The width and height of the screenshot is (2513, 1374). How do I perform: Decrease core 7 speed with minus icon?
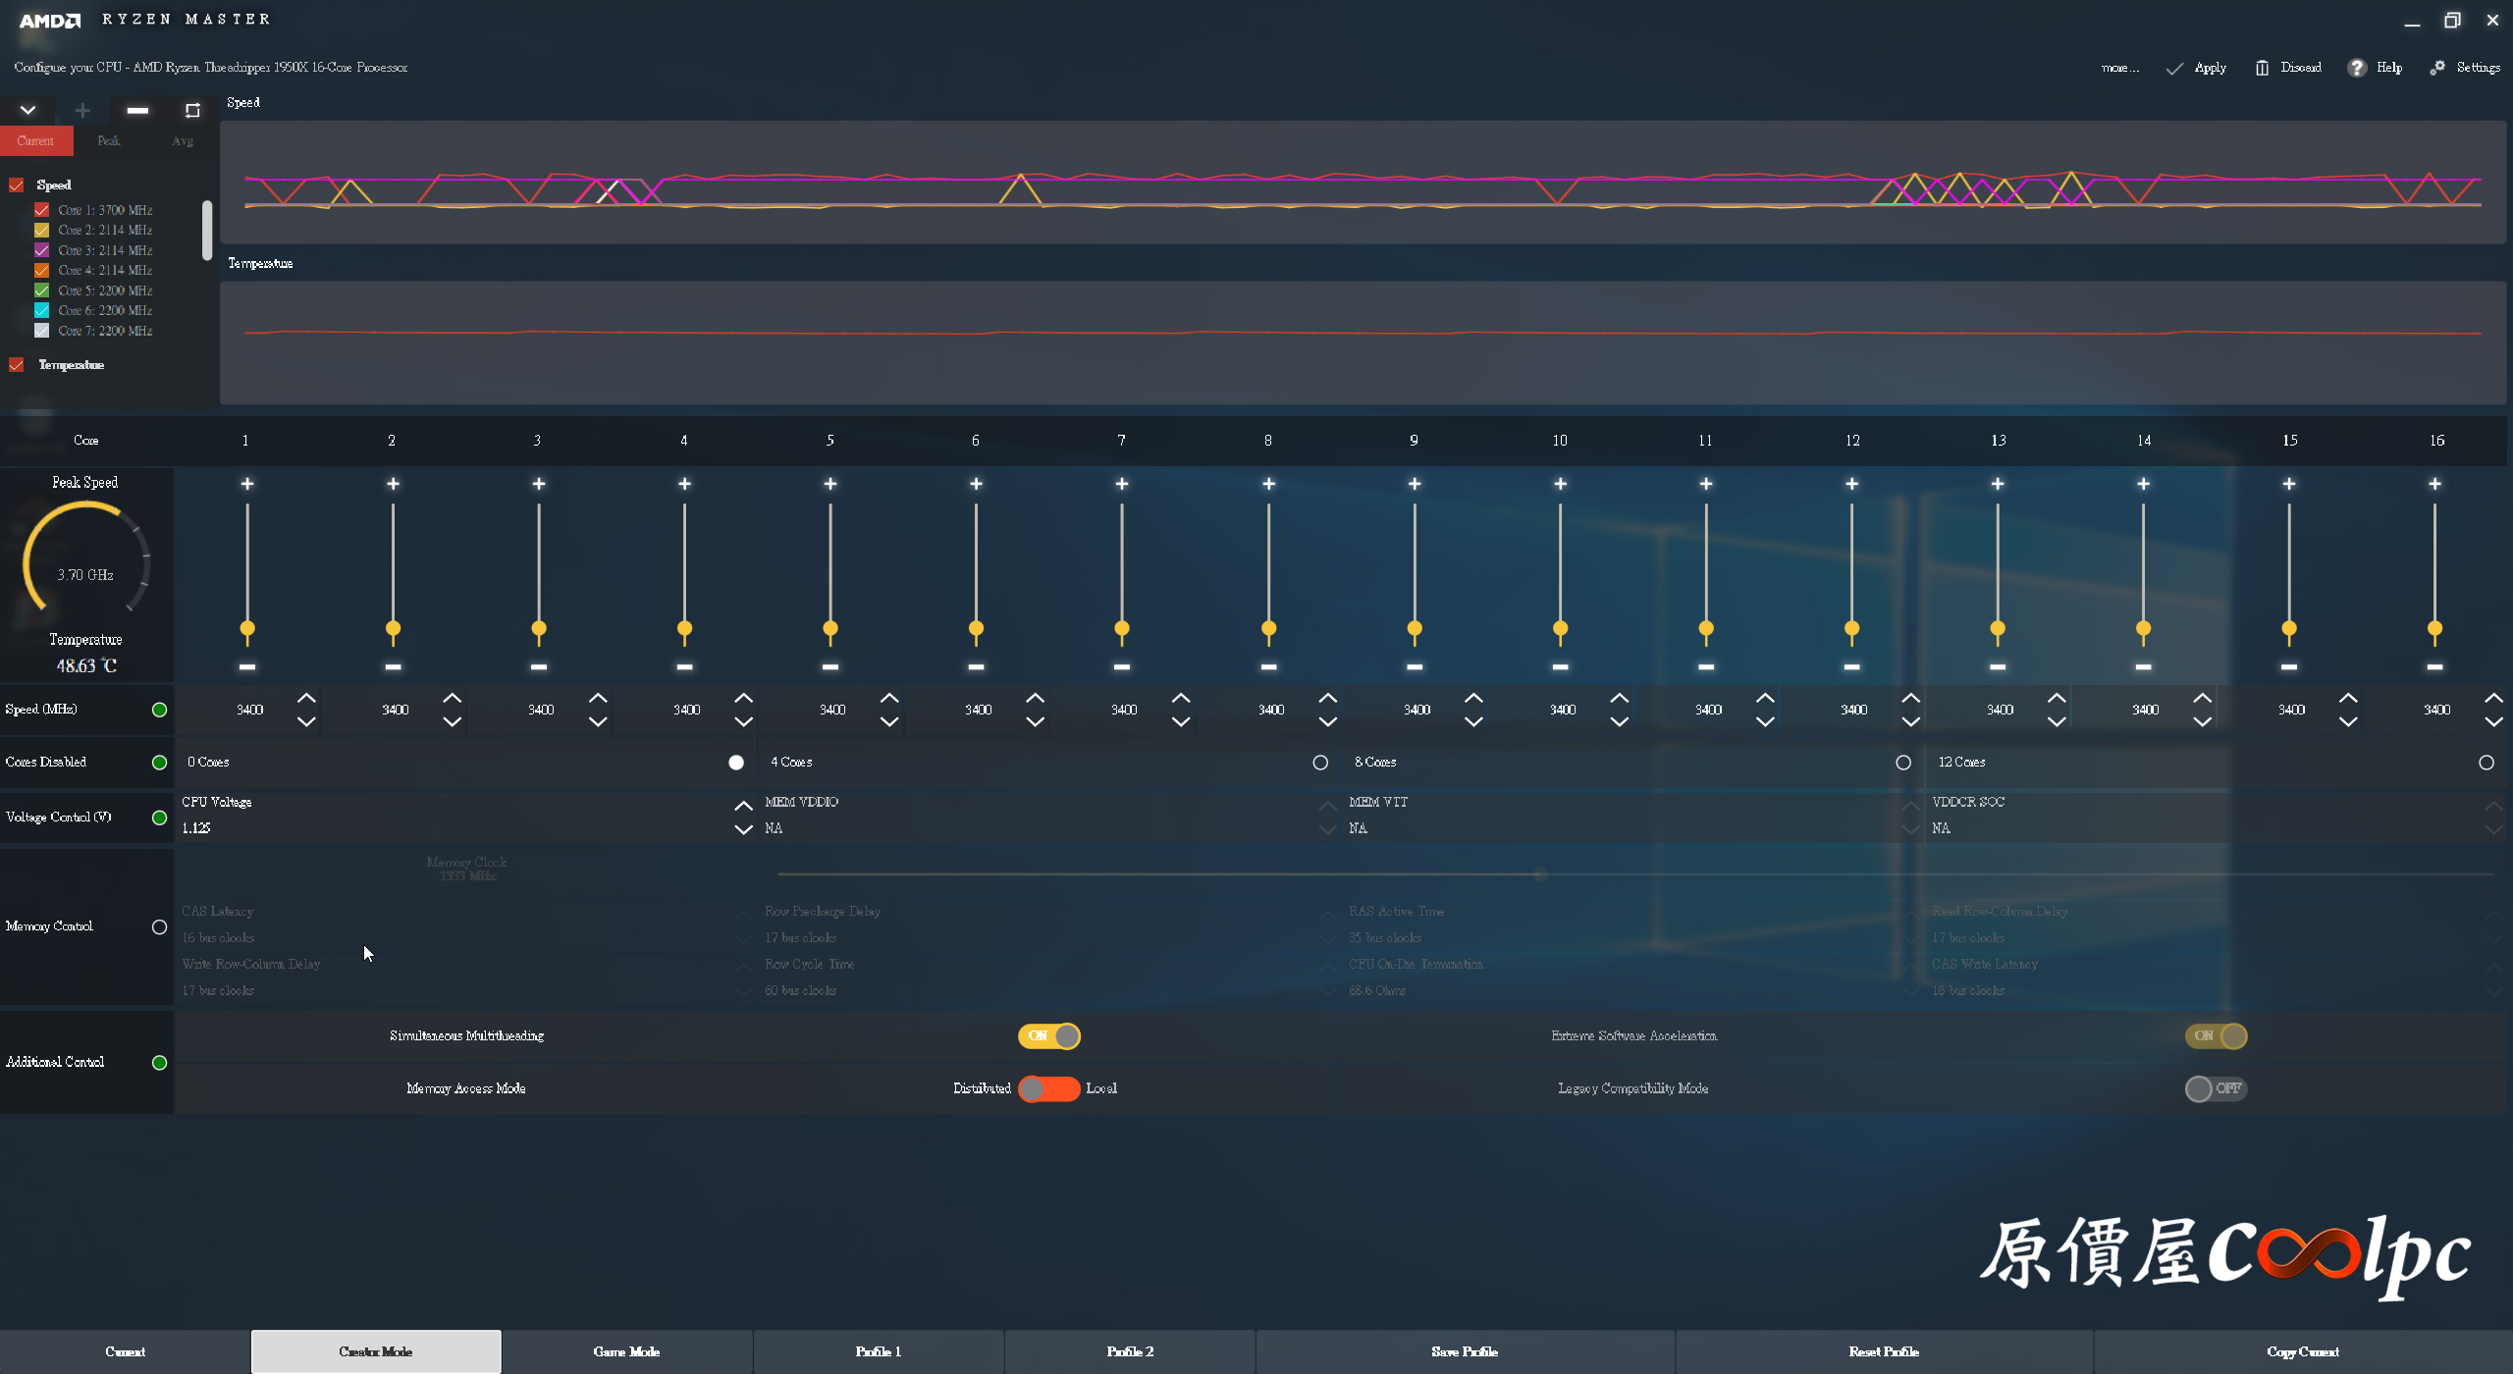[x=1122, y=667]
